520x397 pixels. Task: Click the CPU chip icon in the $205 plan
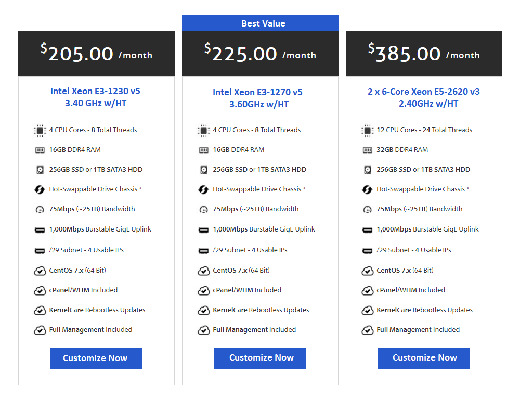coord(40,130)
